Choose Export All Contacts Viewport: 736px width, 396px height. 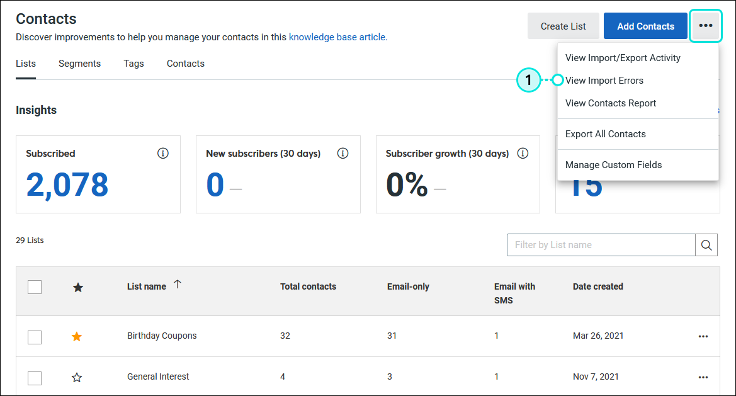pos(606,133)
